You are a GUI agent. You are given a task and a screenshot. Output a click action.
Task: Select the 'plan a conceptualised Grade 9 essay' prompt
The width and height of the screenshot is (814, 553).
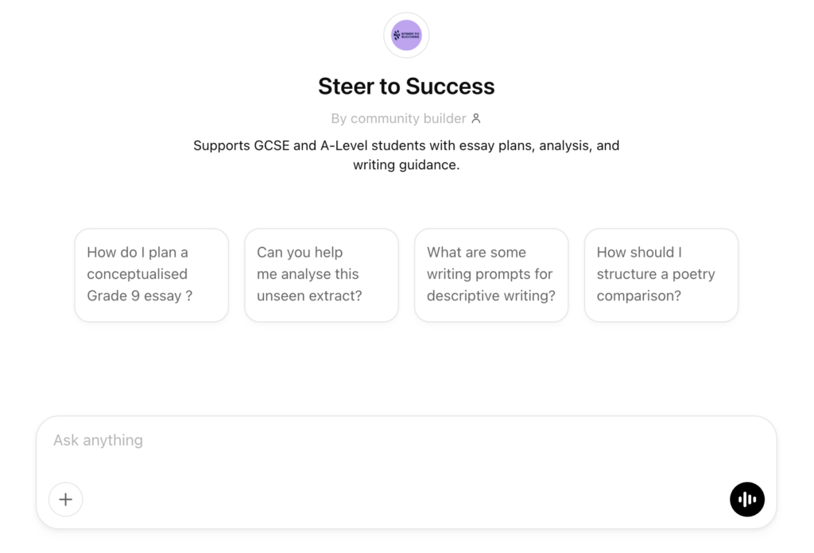pos(151,275)
